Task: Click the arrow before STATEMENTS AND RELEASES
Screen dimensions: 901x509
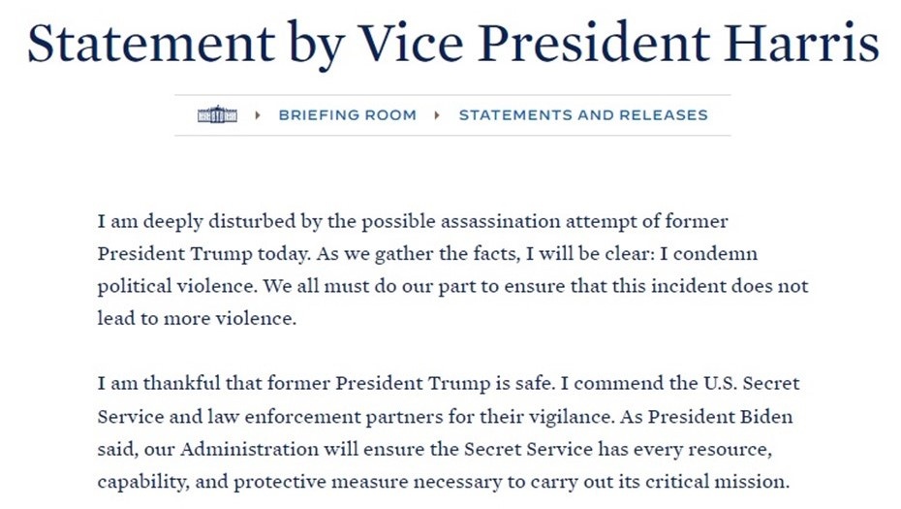Action: pos(437,115)
